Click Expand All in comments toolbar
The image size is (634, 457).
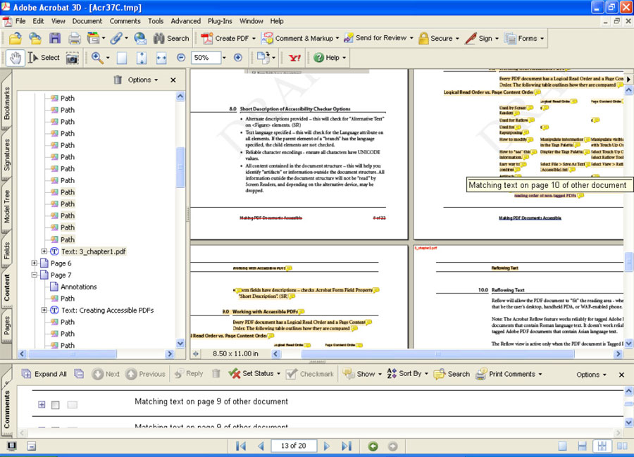tap(44, 374)
